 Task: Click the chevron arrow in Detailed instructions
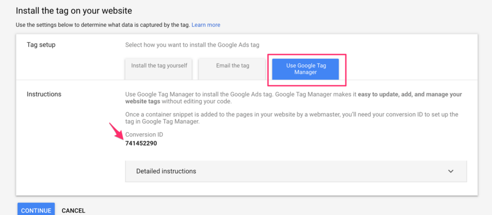click(451, 171)
